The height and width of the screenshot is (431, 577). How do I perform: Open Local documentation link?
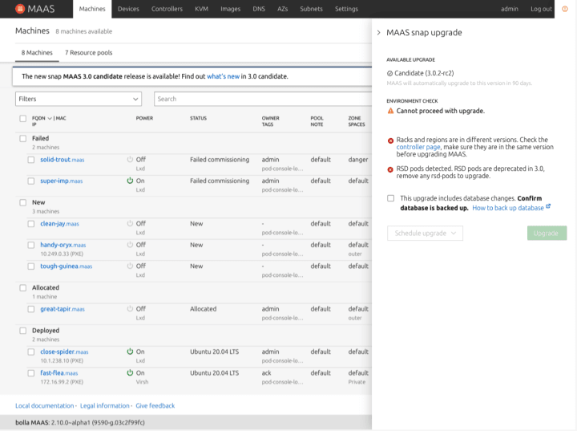pos(45,405)
